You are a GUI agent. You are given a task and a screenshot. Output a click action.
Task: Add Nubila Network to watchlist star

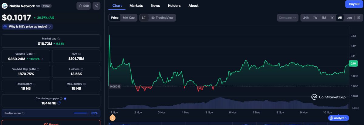(x=83, y=5)
